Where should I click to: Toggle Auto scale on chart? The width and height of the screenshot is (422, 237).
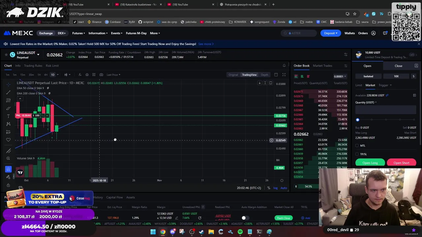point(284,188)
